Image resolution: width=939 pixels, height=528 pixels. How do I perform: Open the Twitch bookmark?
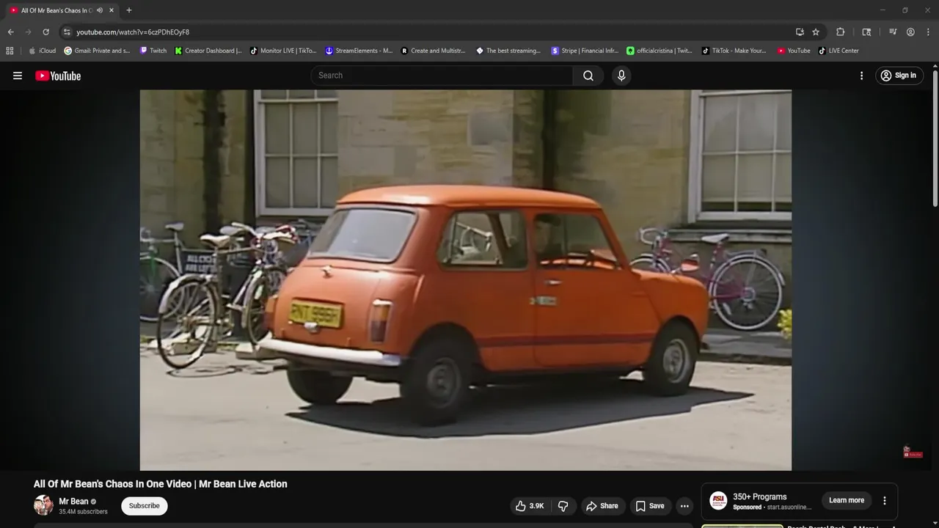[153, 51]
